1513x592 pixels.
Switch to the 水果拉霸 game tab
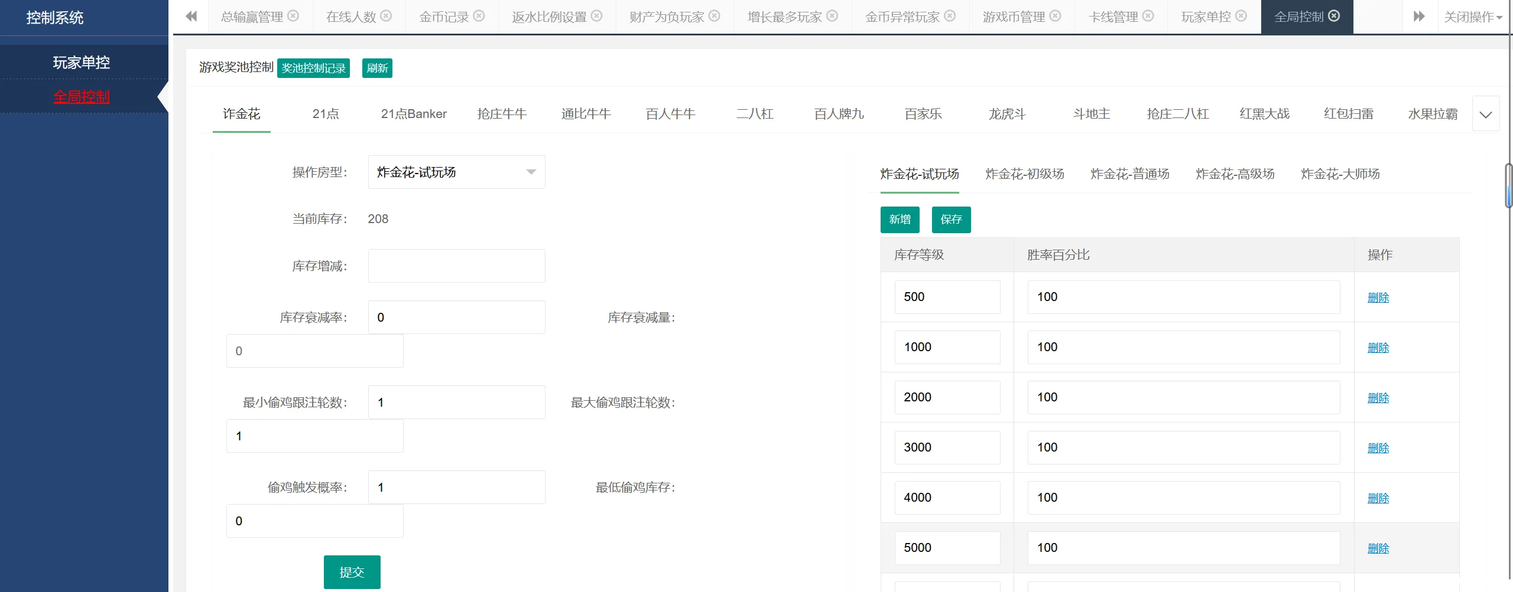click(1433, 114)
